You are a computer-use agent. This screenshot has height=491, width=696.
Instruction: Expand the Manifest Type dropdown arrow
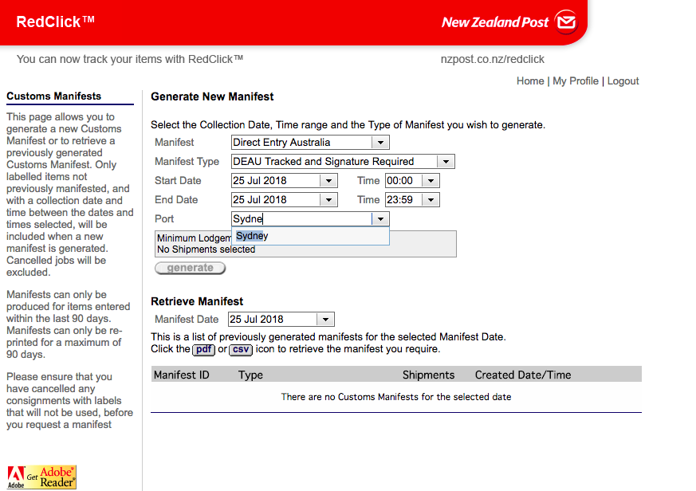[446, 162]
